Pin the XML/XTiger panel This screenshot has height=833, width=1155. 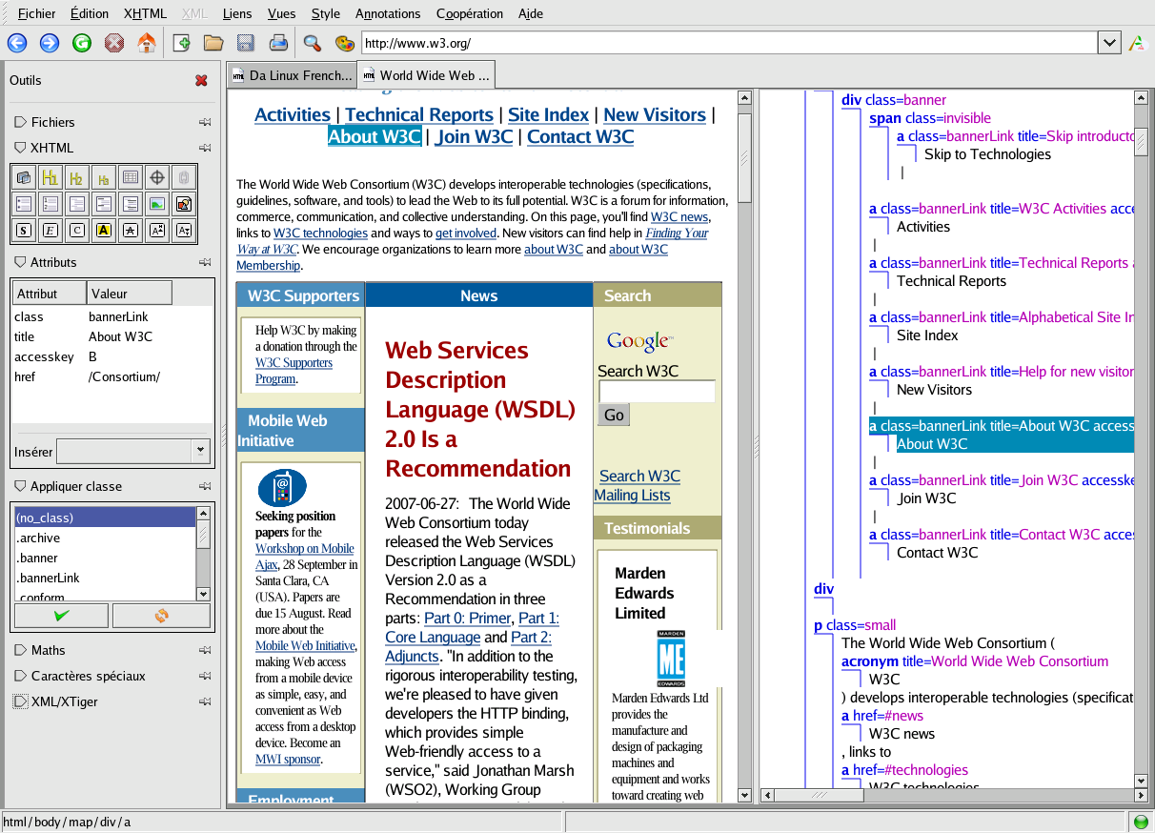tap(204, 701)
